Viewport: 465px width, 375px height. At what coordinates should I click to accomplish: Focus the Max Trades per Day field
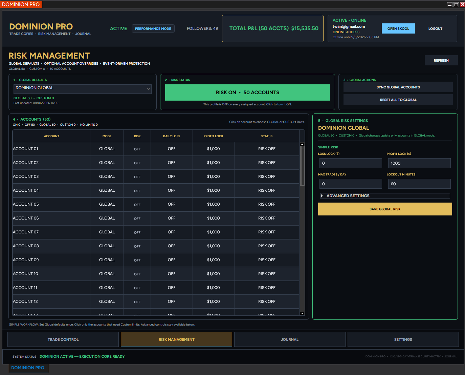click(351, 184)
